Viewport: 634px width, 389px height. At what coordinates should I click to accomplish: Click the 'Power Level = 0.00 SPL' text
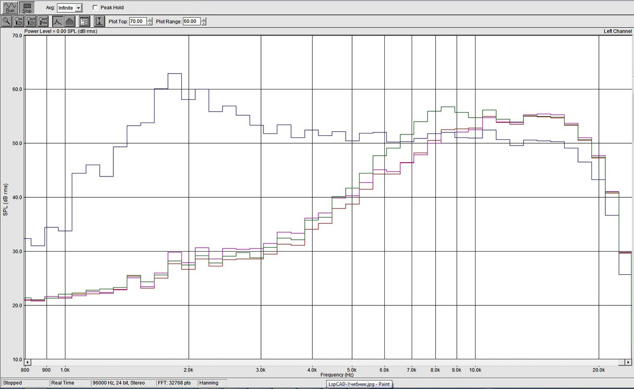(60, 31)
